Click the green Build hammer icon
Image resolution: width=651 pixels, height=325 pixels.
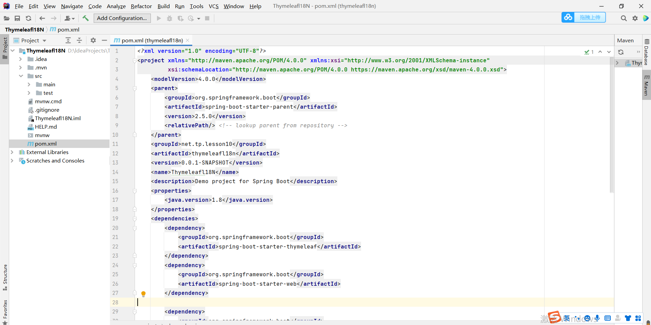tap(85, 18)
